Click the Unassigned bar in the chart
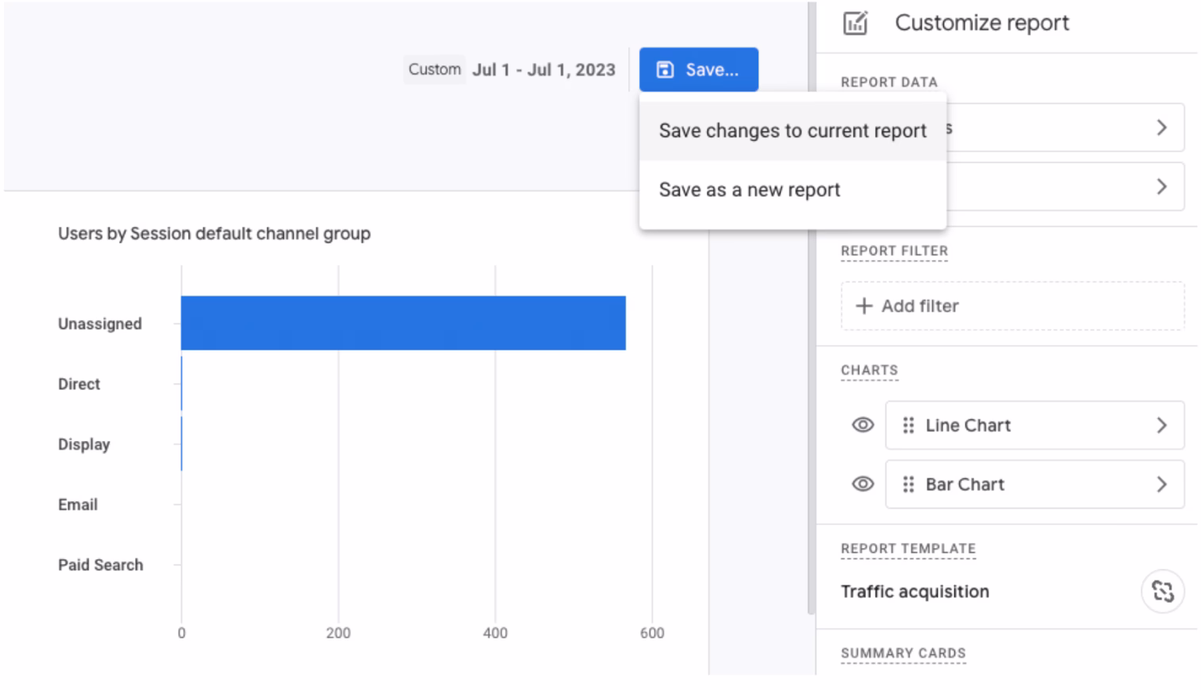1201x690 pixels. [403, 323]
